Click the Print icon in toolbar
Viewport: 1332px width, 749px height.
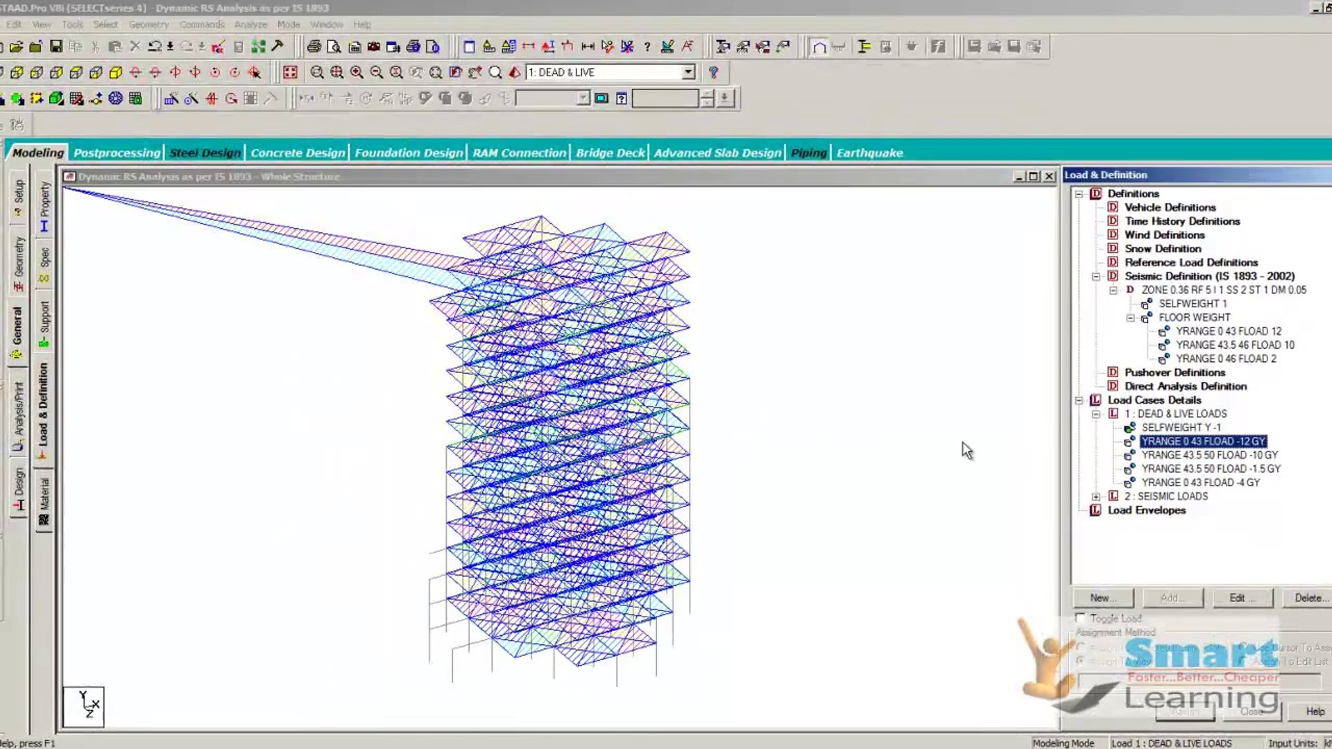pyautogui.click(x=314, y=46)
